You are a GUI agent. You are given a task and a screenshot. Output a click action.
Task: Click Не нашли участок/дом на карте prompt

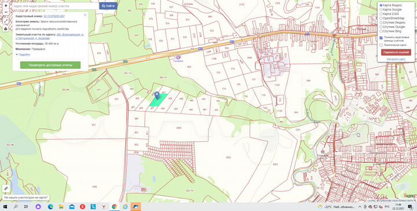[x=26, y=198]
